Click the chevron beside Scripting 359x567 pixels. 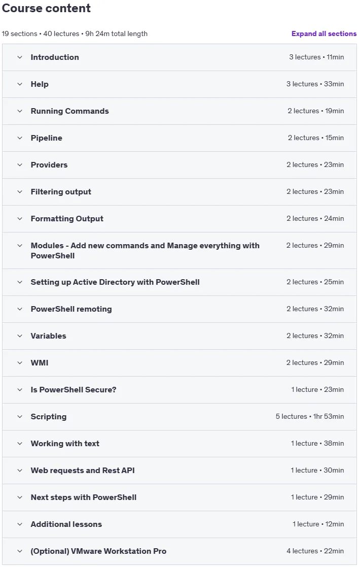[x=20, y=417]
